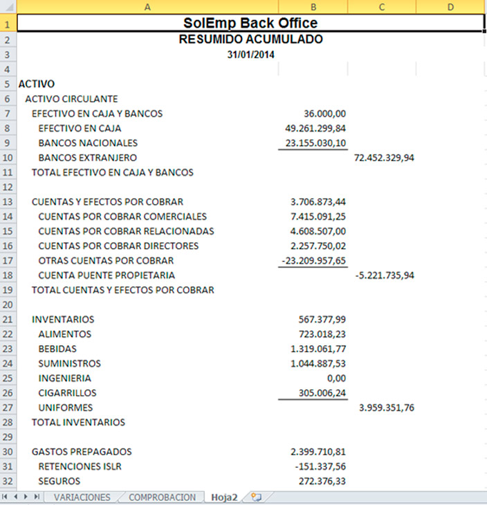This screenshot has width=487, height=505.
Task: Jump to the last sheet tab arrow
Action: [x=37, y=497]
